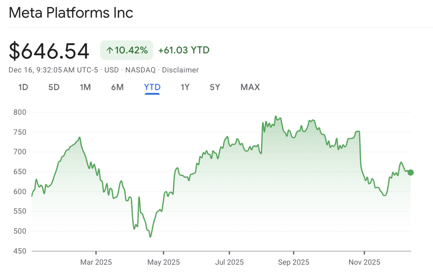433x274 pixels.
Task: Switch to the 5D range tab
Action: tap(54, 87)
